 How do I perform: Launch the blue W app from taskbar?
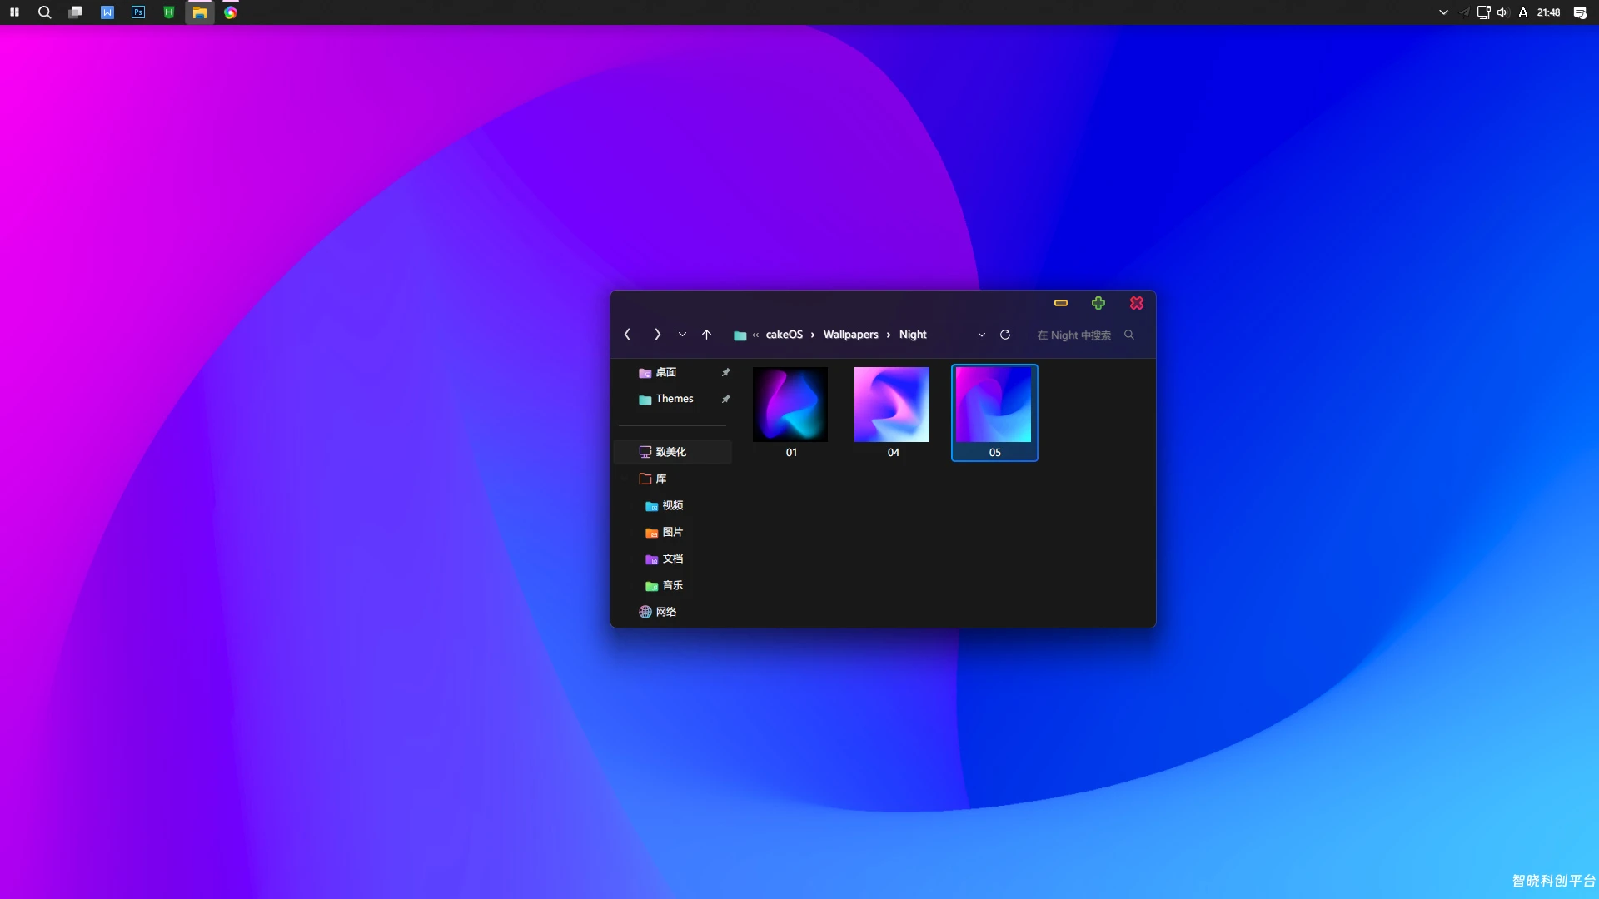coord(107,12)
